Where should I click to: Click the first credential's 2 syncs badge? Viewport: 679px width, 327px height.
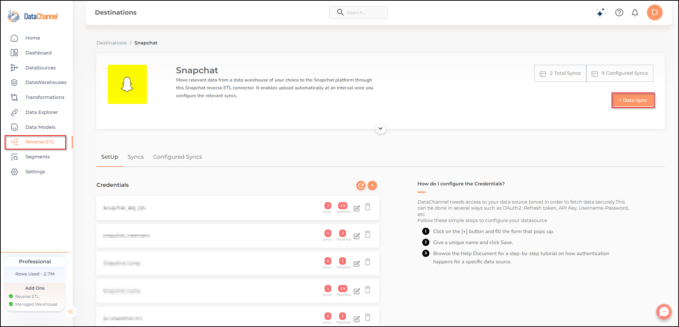tap(328, 206)
